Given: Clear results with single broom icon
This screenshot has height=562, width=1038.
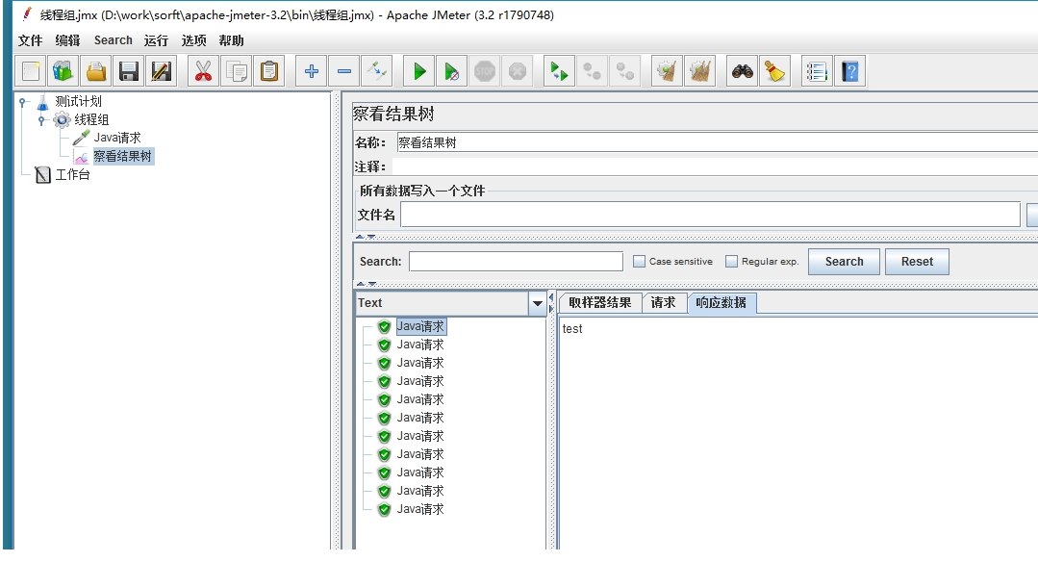Looking at the screenshot, I should coord(668,71).
